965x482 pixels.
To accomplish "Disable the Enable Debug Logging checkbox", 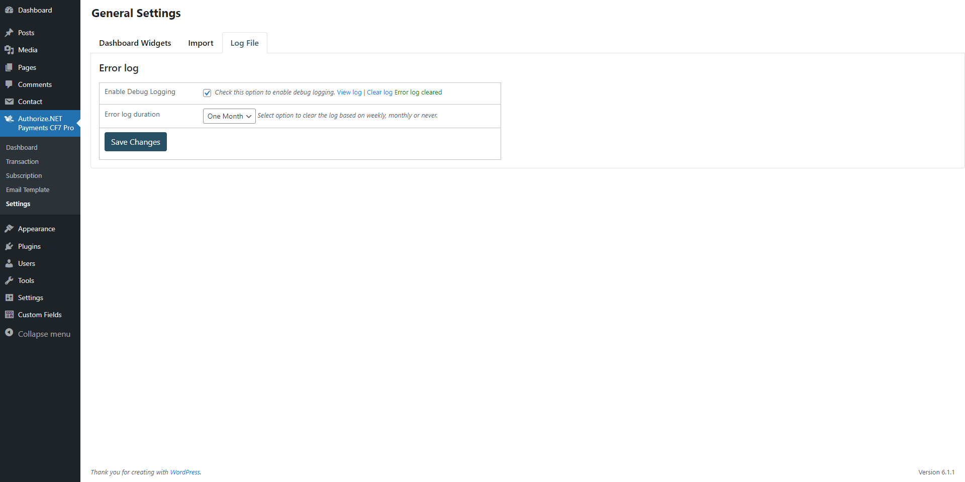I will [x=207, y=93].
